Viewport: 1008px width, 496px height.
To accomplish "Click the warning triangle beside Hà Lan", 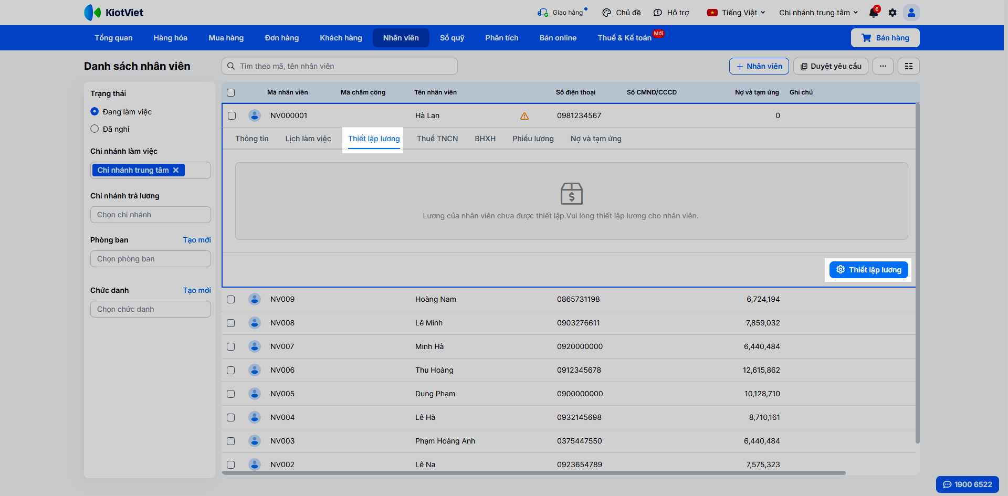I will click(524, 116).
